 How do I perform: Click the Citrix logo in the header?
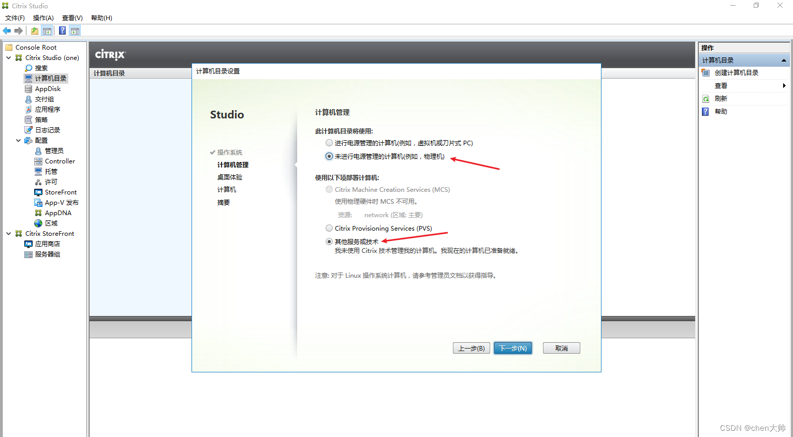point(110,54)
